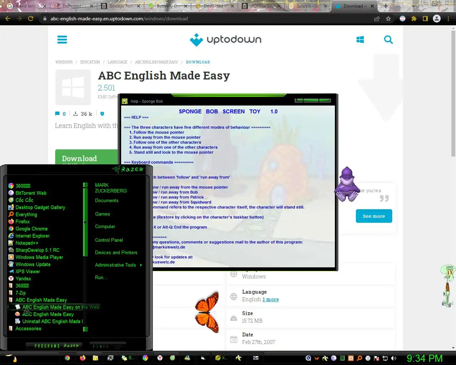Open a new browser tab
The width and height of the screenshot is (456, 365).
point(385,6)
